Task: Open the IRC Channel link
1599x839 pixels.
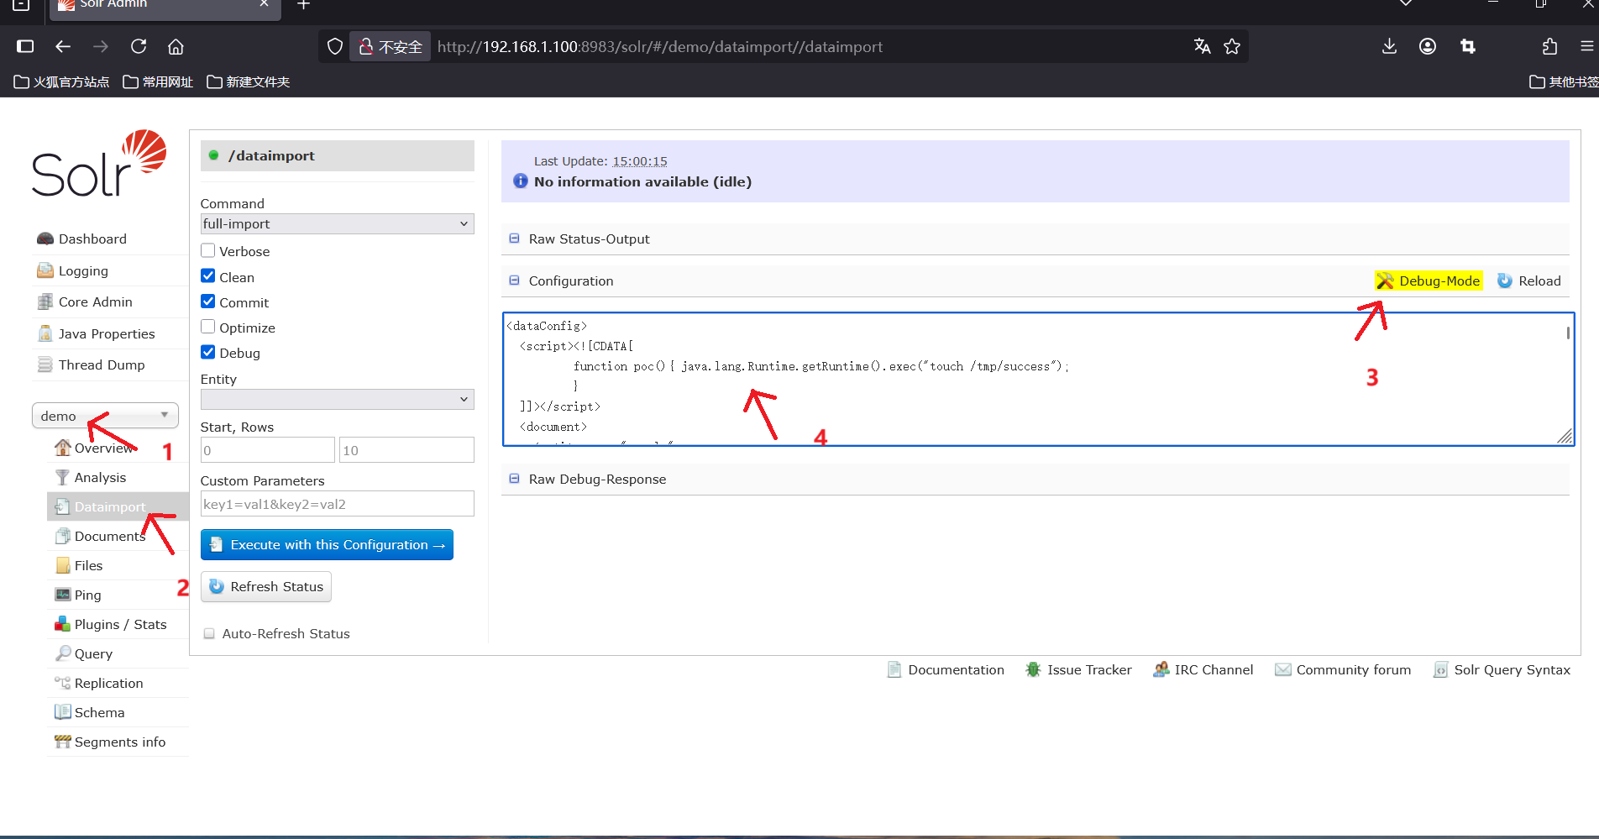Action: click(x=1203, y=669)
